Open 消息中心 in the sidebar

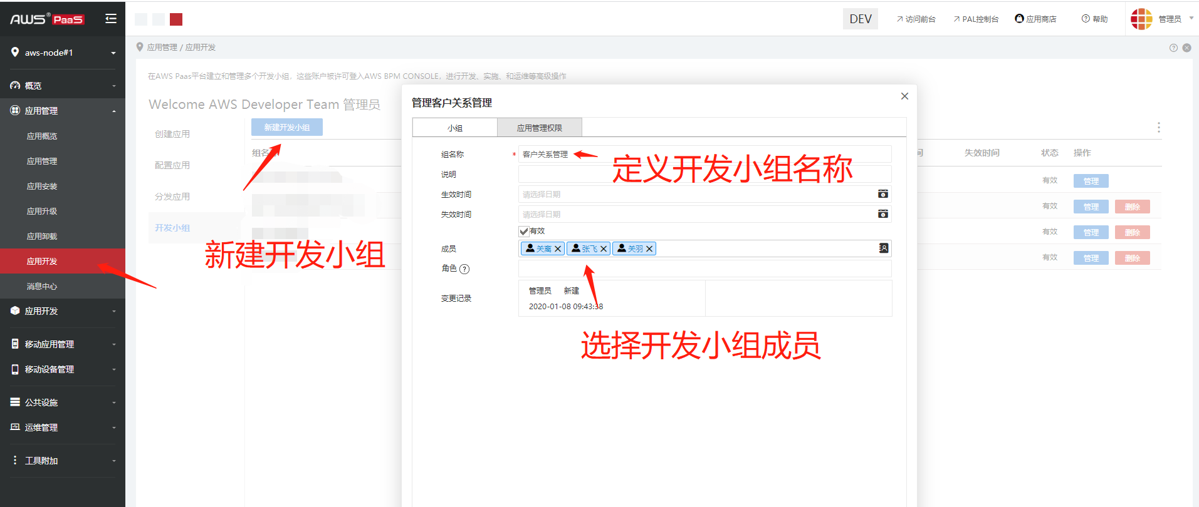[42, 286]
